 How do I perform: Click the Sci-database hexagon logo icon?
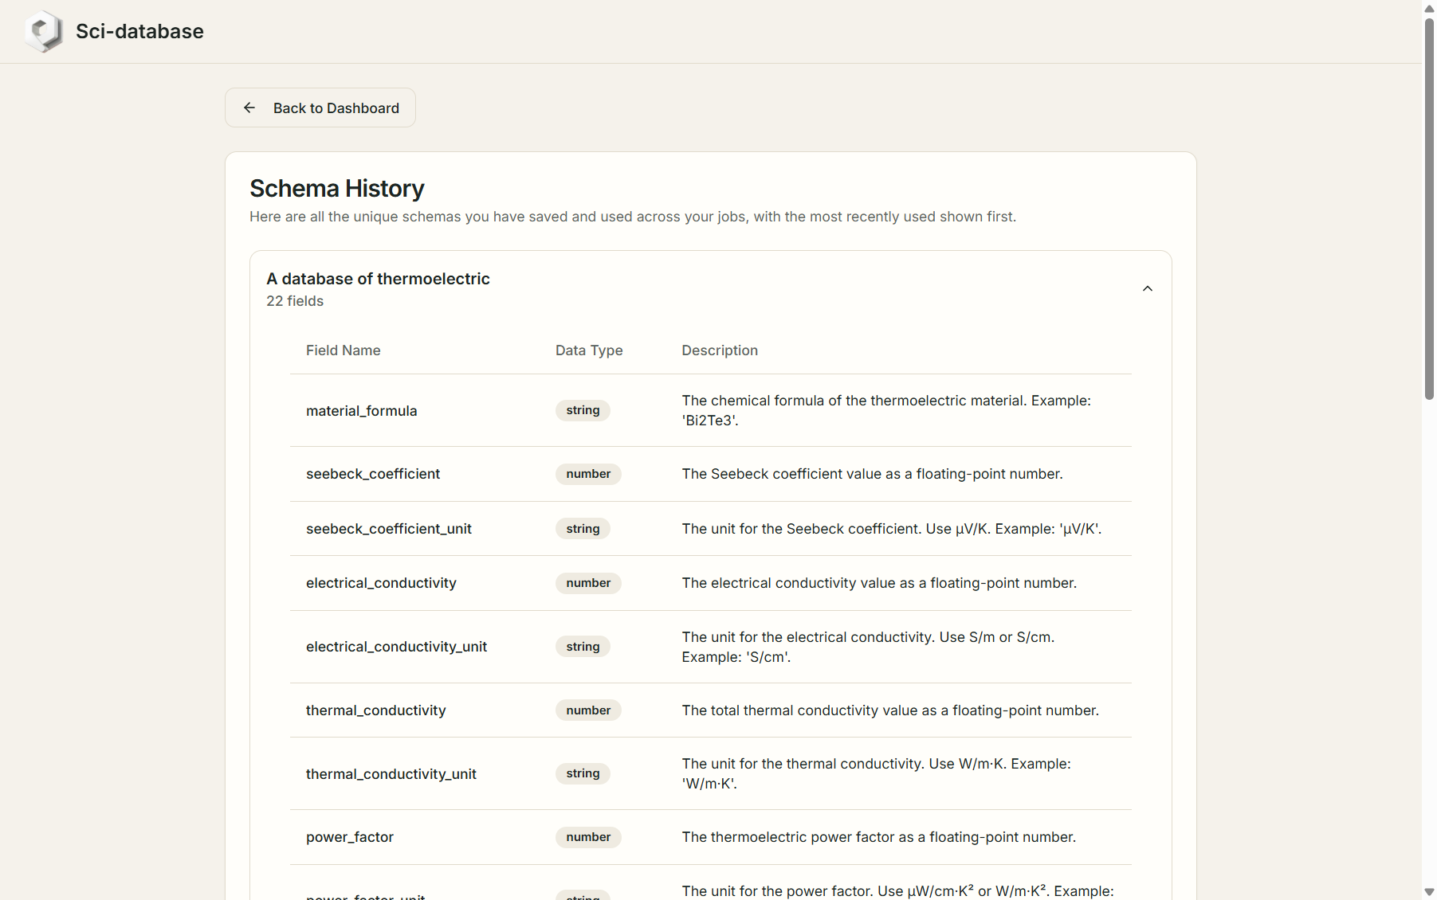pos(44,32)
